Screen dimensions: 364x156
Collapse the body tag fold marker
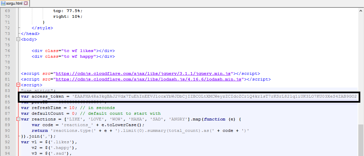18,40
